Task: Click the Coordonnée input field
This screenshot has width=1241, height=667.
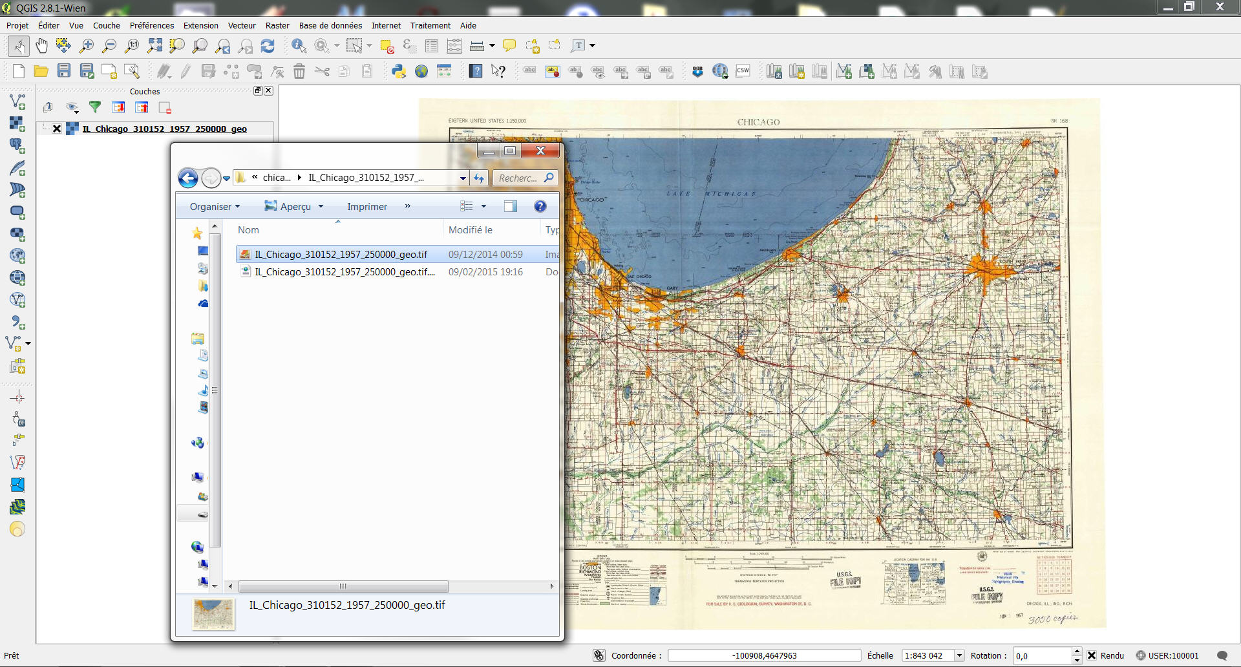Action: coord(764,655)
